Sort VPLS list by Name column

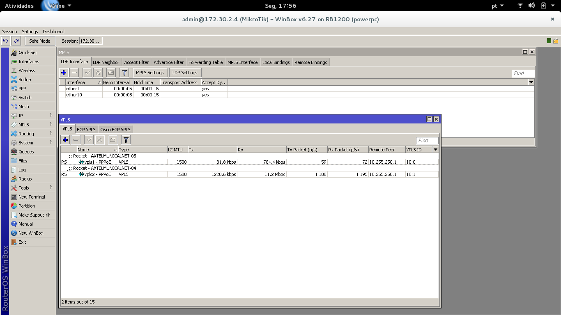coord(97,150)
